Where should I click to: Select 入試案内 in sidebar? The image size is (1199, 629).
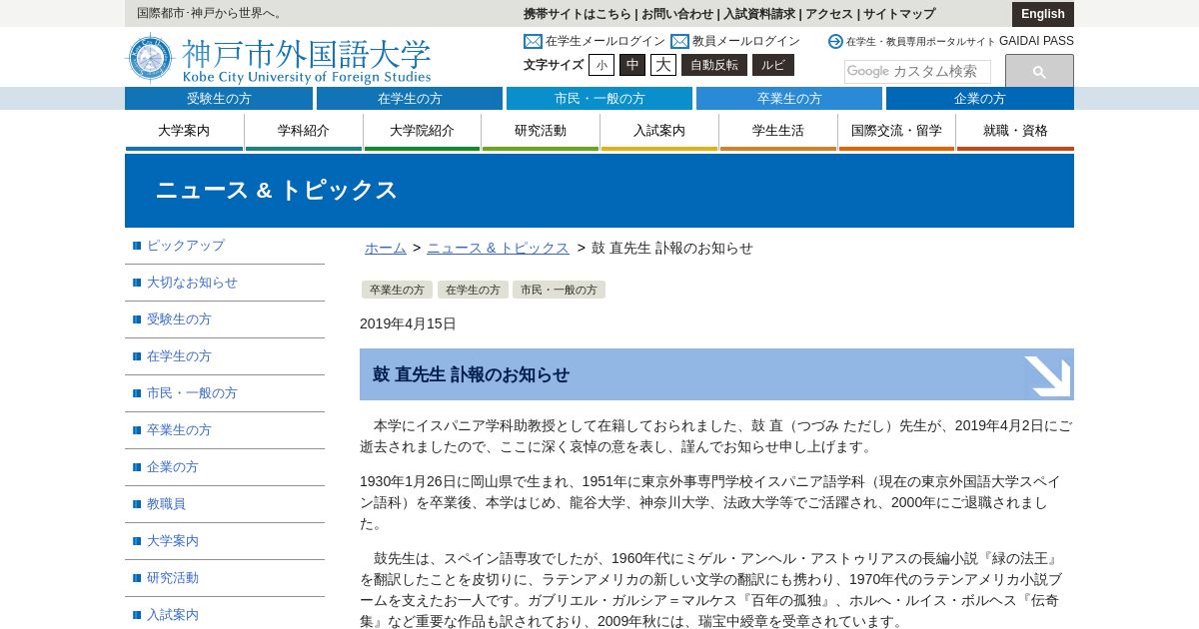click(173, 615)
